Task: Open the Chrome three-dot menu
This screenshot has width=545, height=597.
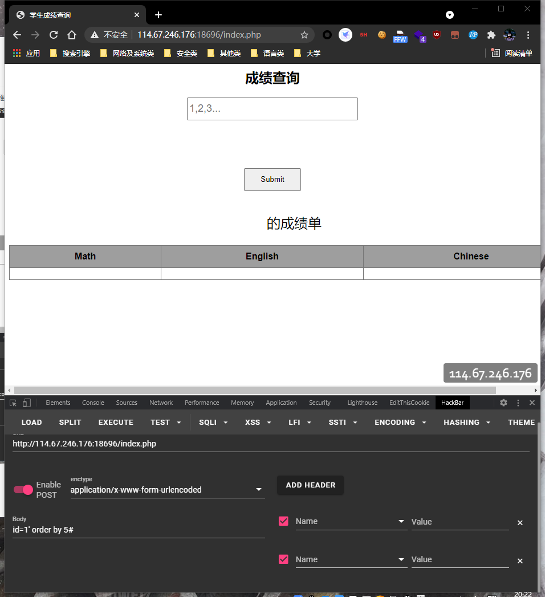Action: (x=528, y=35)
